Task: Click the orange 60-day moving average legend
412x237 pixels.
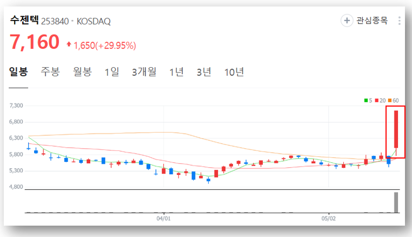Action: (393, 101)
